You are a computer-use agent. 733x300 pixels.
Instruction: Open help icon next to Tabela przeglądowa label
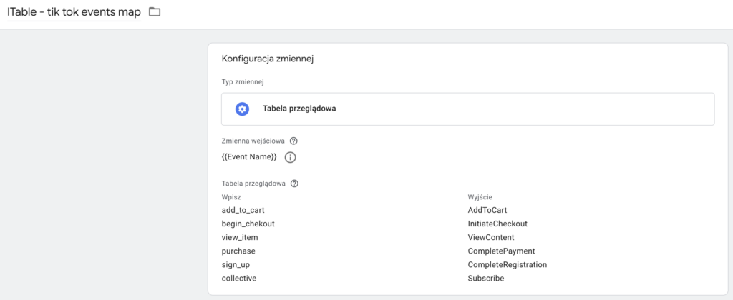point(294,184)
